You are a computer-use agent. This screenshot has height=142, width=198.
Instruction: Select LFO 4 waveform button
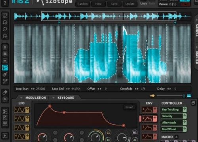click(20, 136)
